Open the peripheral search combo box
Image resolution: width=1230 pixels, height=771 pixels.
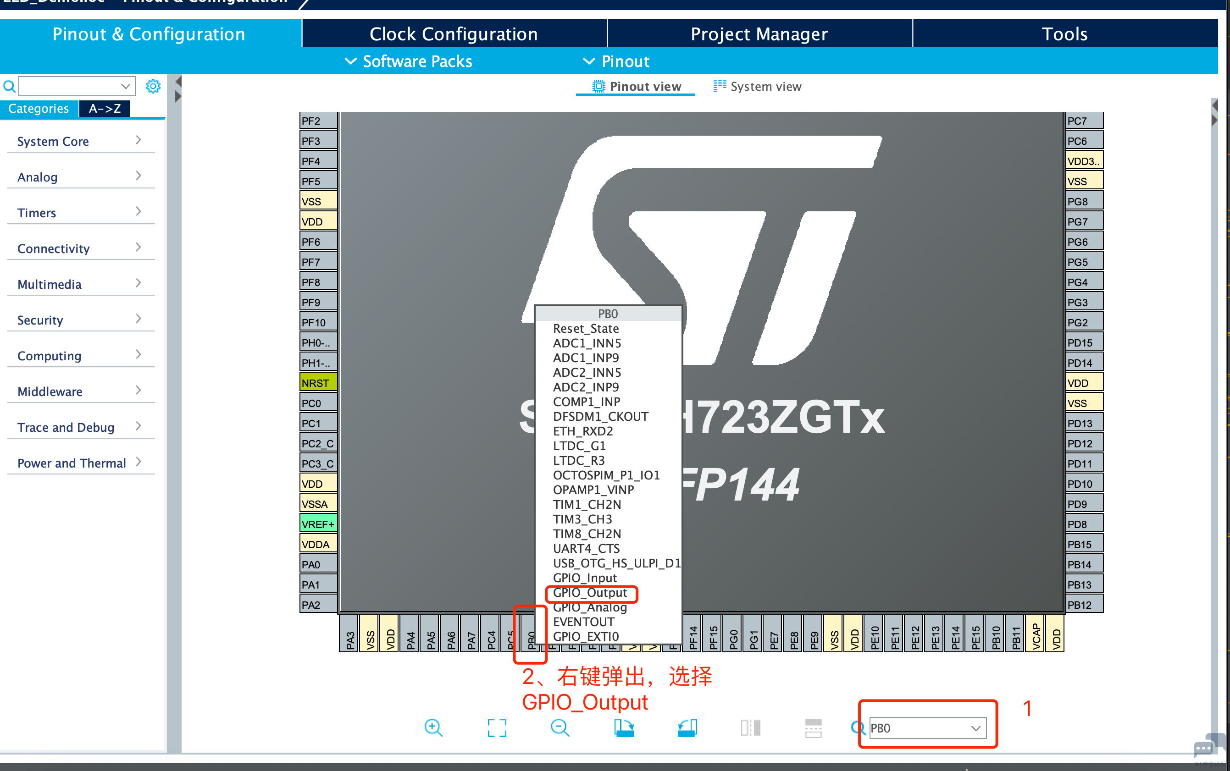(x=77, y=86)
